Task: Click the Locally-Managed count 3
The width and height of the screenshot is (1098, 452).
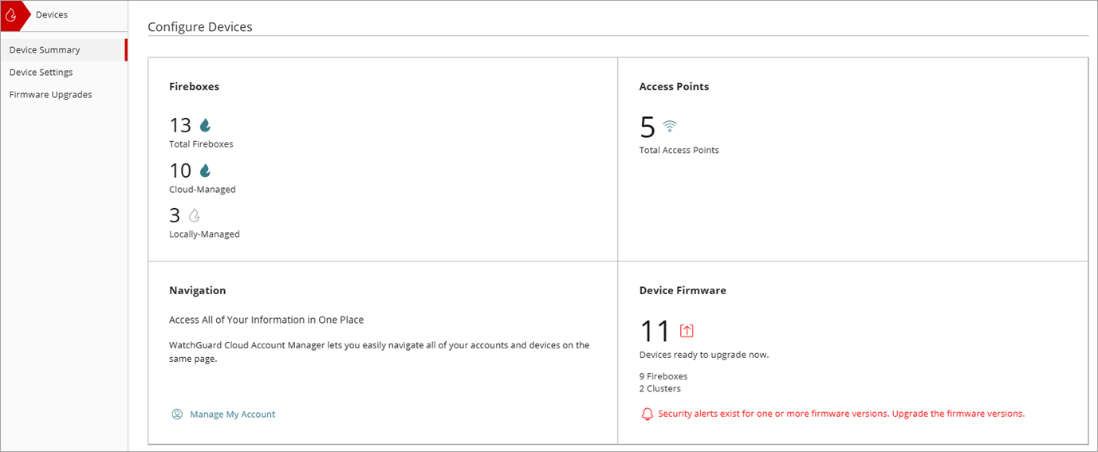Action: click(175, 215)
